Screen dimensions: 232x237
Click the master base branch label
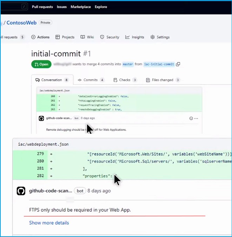(x=128, y=64)
